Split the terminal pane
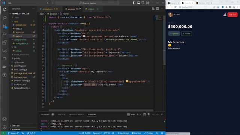The image size is (240, 135). (x=144, y=114)
